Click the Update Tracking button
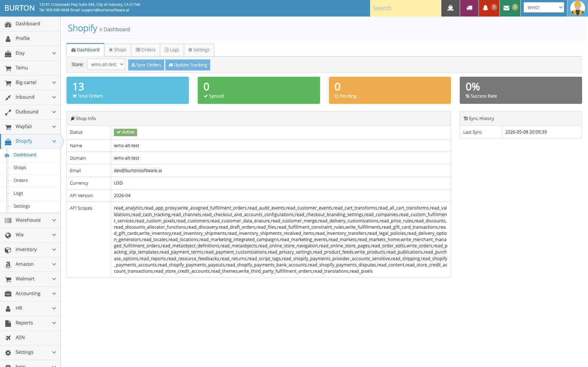The image size is (588, 367). coord(188,65)
